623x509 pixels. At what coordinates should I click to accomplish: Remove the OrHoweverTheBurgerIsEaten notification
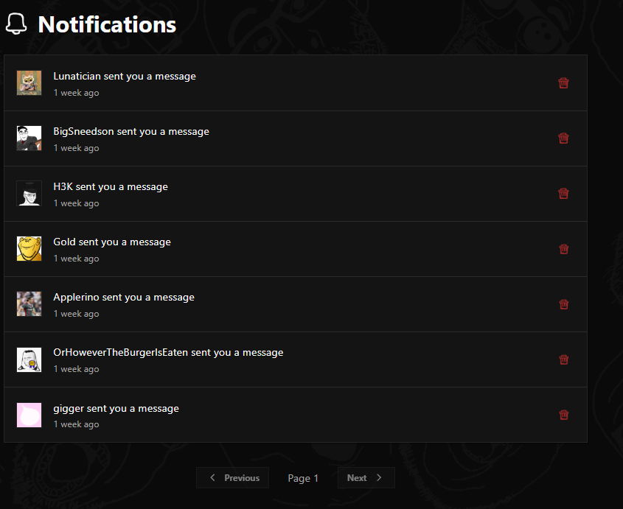point(563,359)
